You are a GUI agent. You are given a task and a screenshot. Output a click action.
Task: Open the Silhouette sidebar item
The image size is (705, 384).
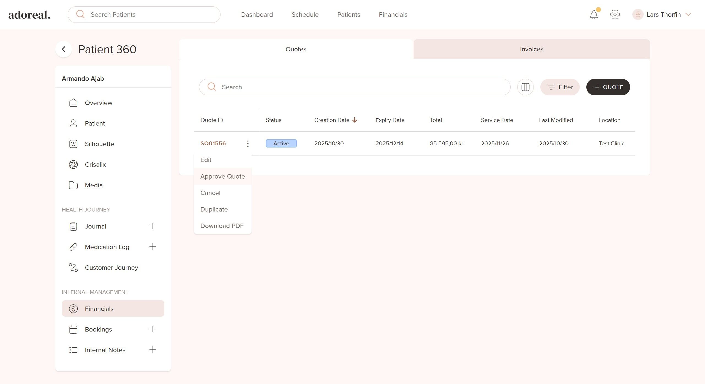pos(99,144)
